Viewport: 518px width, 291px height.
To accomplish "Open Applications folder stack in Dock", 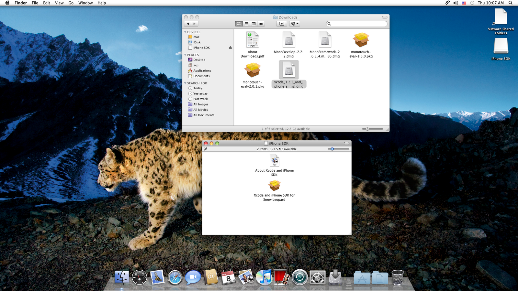I will pos(362,278).
